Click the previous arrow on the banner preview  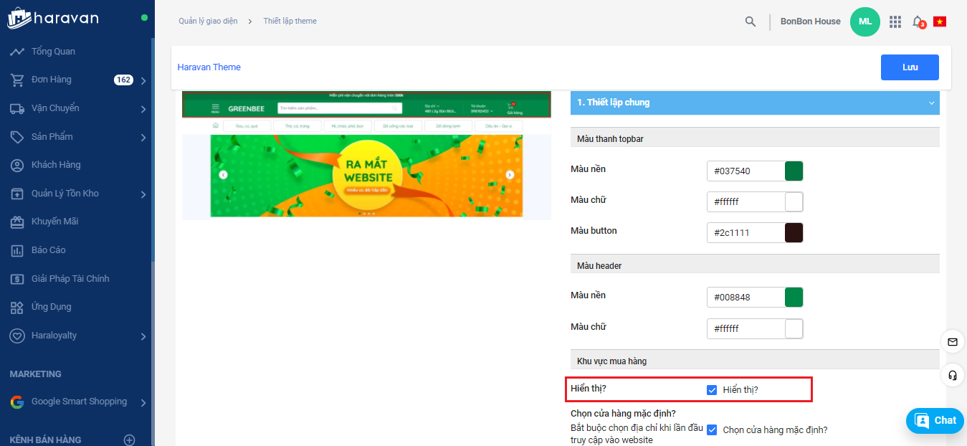[x=223, y=174]
